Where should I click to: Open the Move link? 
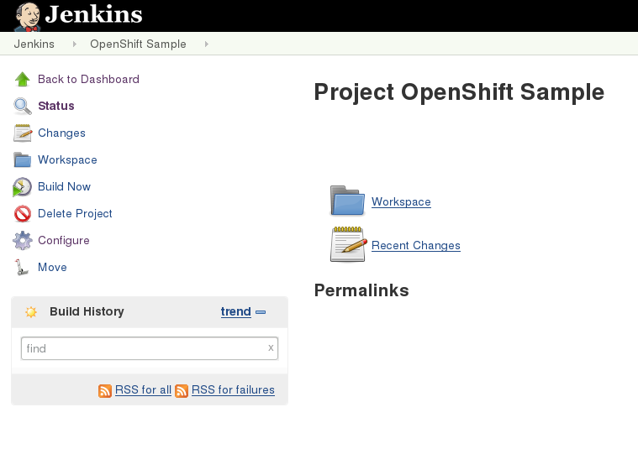coord(52,267)
